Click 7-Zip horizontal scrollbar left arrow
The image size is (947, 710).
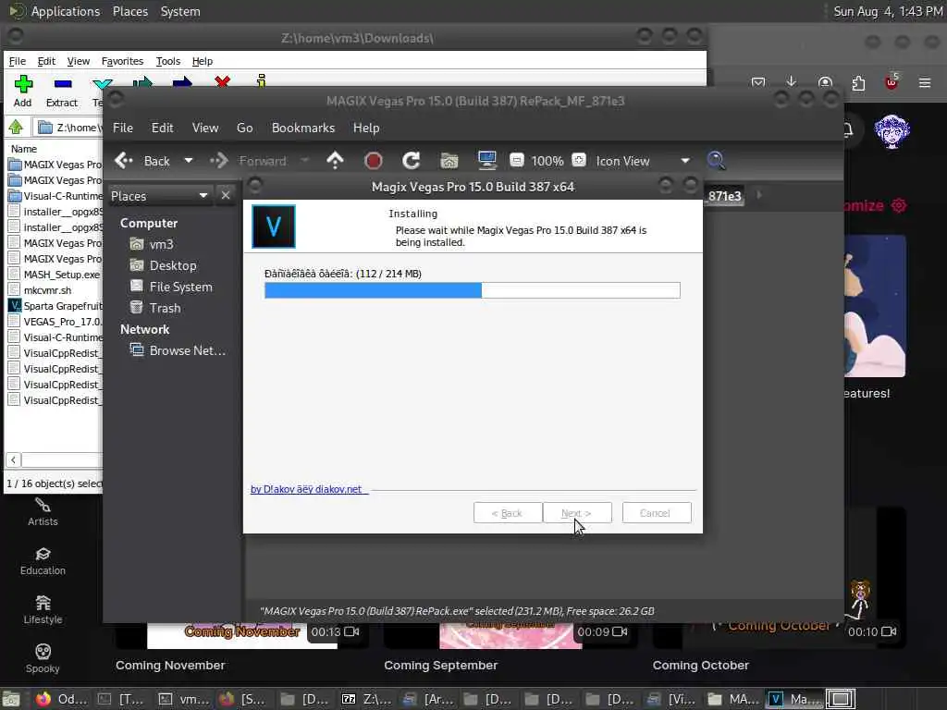pos(13,459)
